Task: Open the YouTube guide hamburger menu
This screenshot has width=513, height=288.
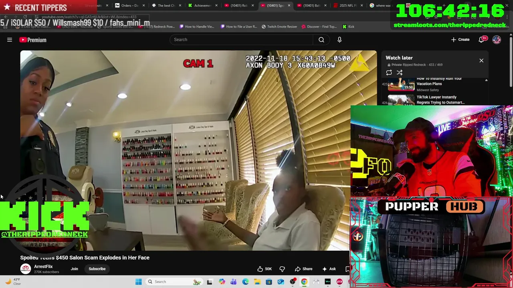Action: click(10, 40)
